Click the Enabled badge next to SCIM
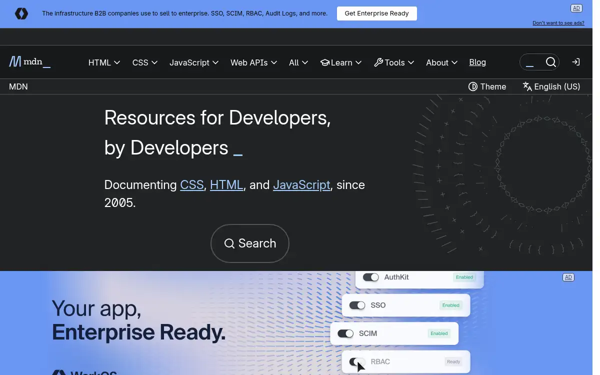Viewport: 600px width, 375px height. click(x=439, y=333)
